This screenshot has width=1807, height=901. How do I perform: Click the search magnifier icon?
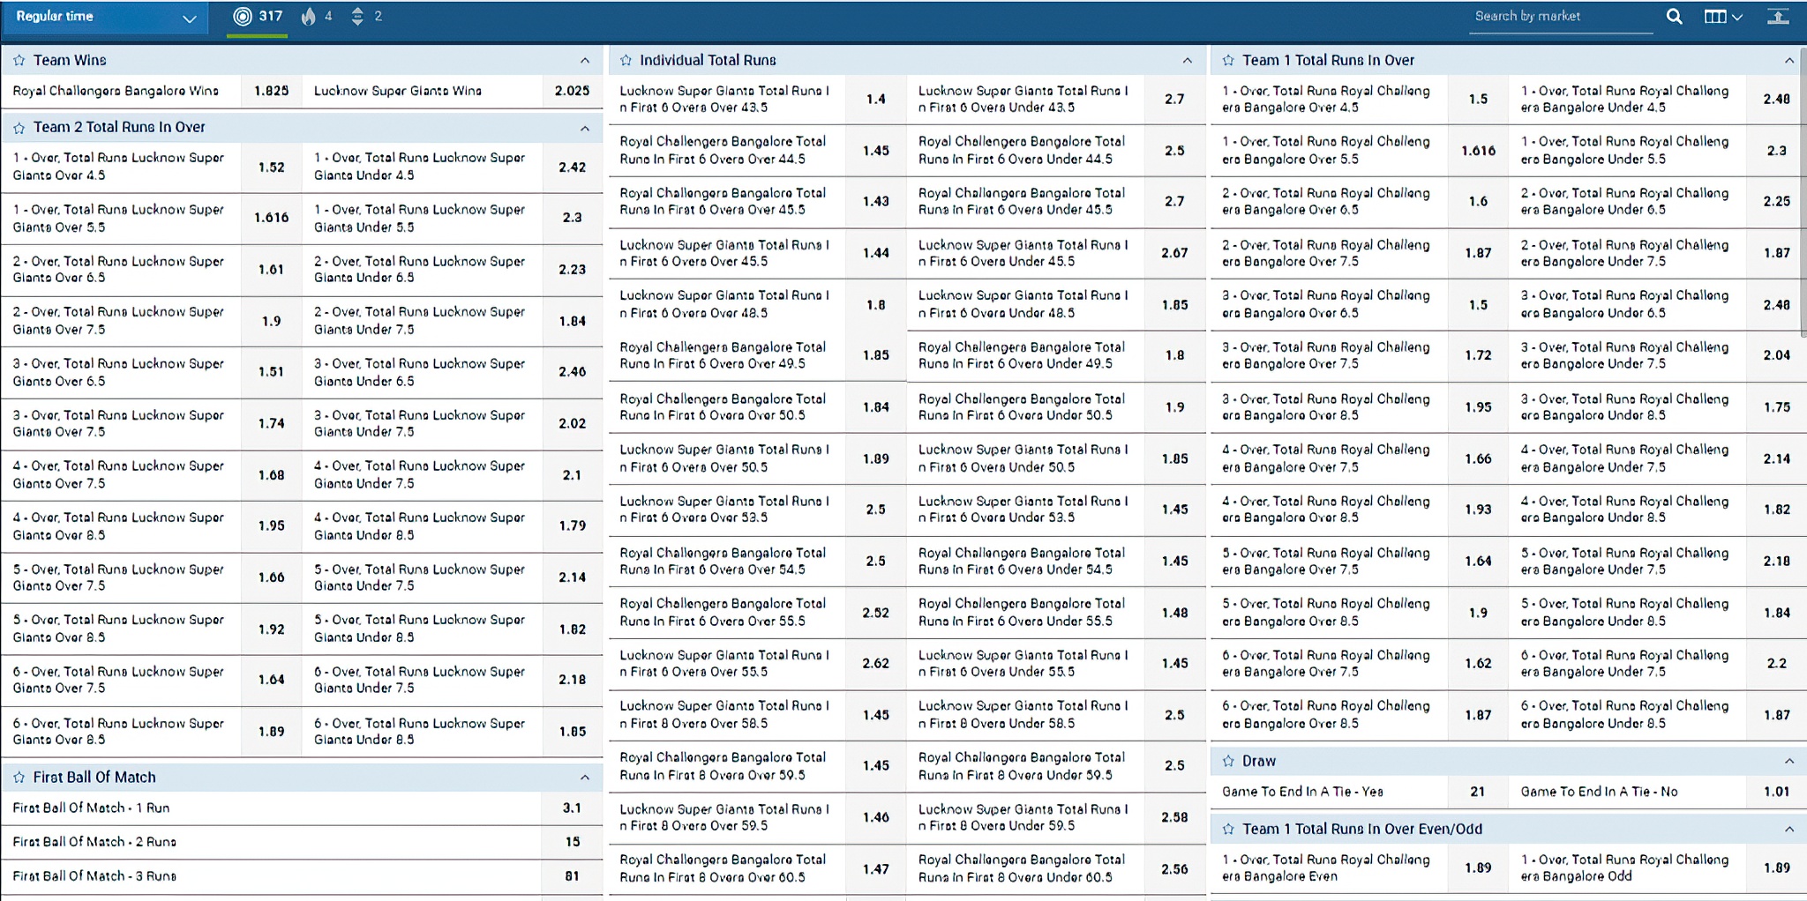[x=1674, y=17]
